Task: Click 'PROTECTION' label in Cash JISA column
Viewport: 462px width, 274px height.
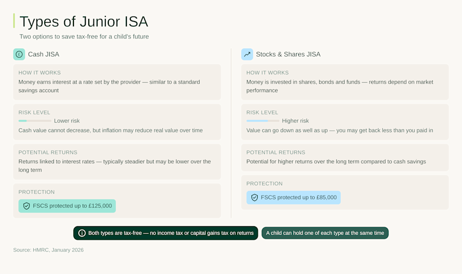Action: click(36, 192)
